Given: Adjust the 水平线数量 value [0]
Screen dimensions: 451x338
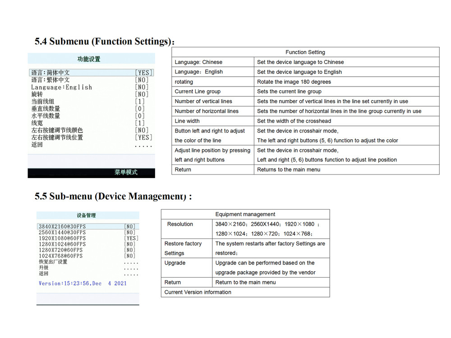Looking at the screenshot, I should pyautogui.click(x=140, y=116).
